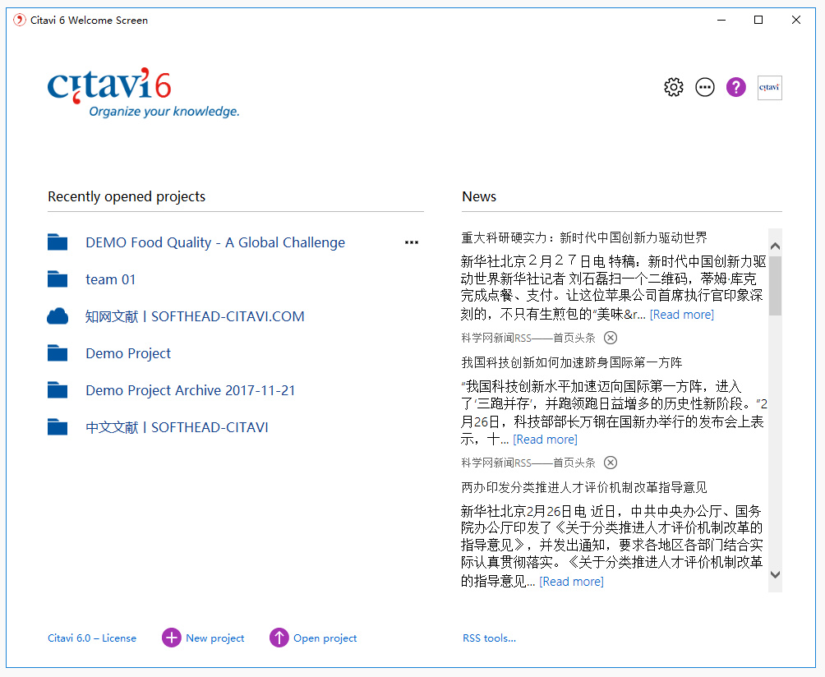Click the New project plus icon
825x677 pixels.
[171, 638]
